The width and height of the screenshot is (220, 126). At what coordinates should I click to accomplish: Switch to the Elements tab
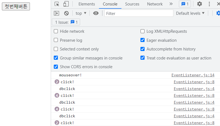point(87,4)
